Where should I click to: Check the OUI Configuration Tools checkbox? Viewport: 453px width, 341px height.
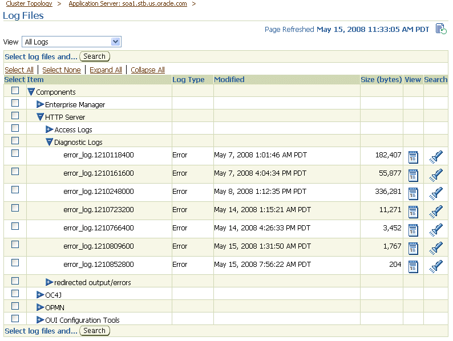(x=15, y=319)
